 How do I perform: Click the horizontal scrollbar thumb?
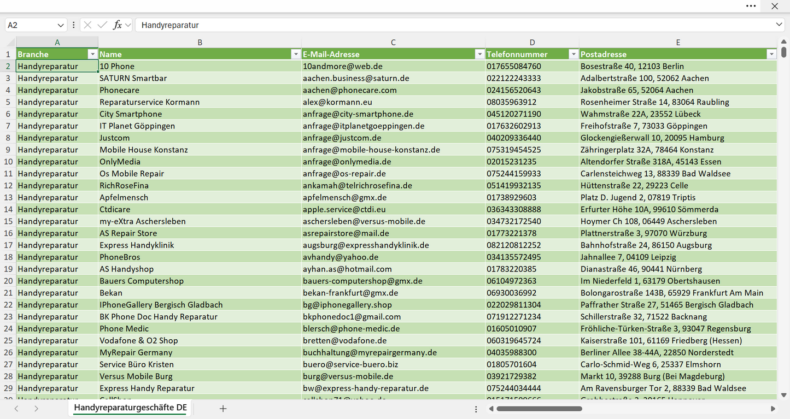[540, 408]
